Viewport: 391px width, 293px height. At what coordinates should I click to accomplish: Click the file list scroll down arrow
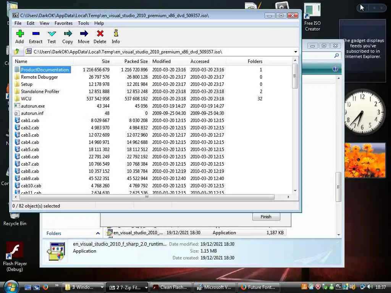tap(295, 191)
